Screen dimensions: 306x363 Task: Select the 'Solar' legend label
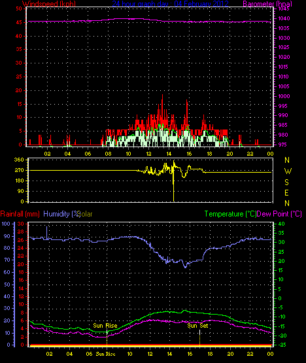tap(86, 214)
